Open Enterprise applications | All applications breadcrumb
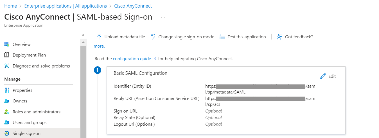This screenshot has height=138, width=379. [66, 6]
